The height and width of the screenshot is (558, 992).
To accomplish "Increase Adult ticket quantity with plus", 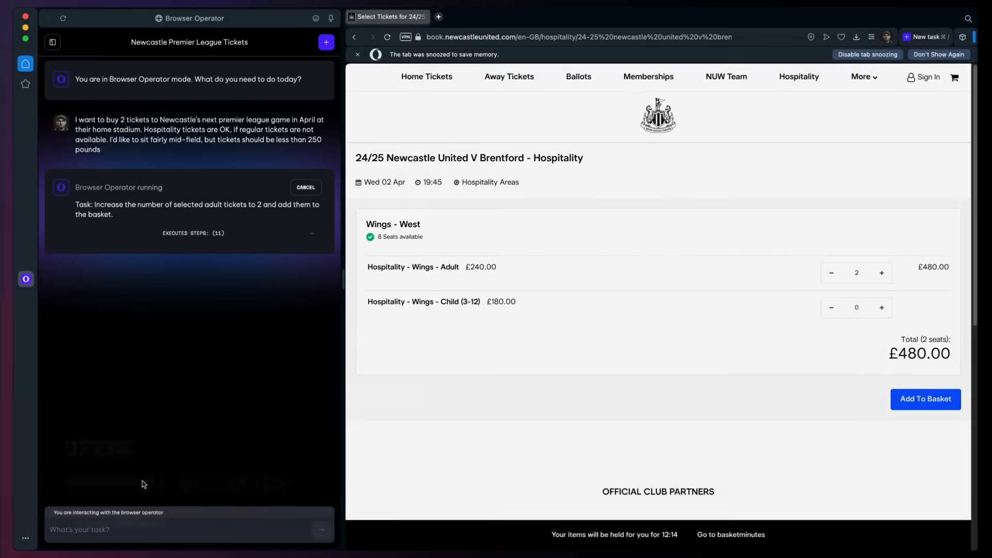I will point(881,273).
